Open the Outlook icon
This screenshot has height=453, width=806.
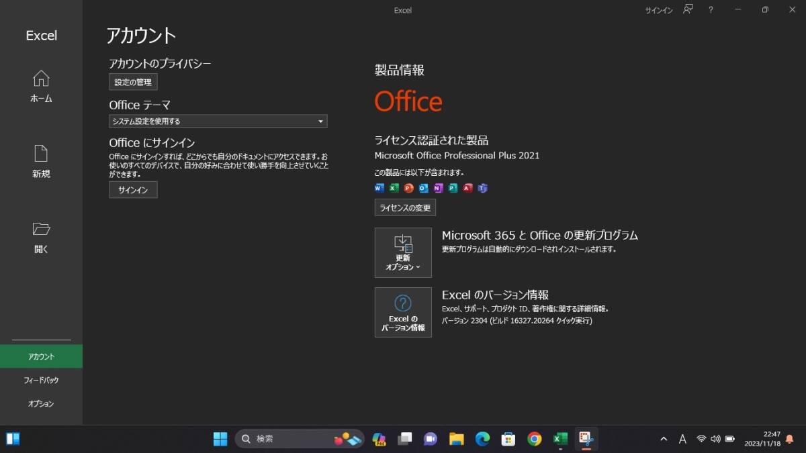click(x=423, y=188)
